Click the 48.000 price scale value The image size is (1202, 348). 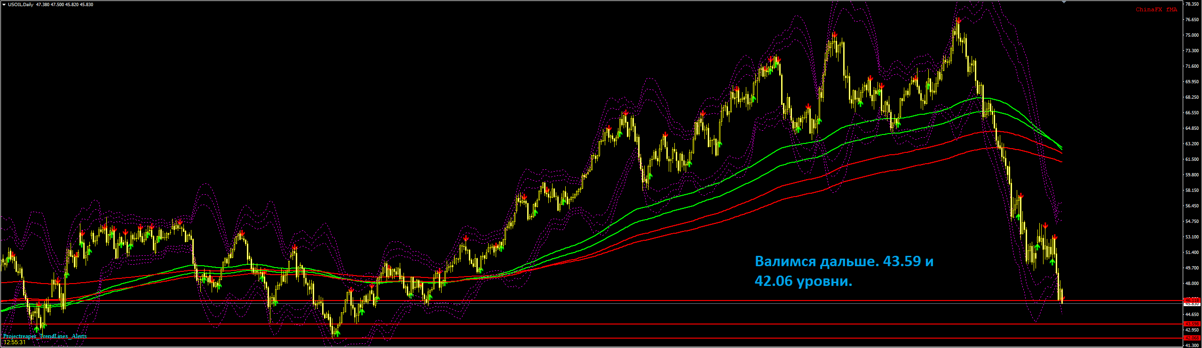(x=1192, y=284)
